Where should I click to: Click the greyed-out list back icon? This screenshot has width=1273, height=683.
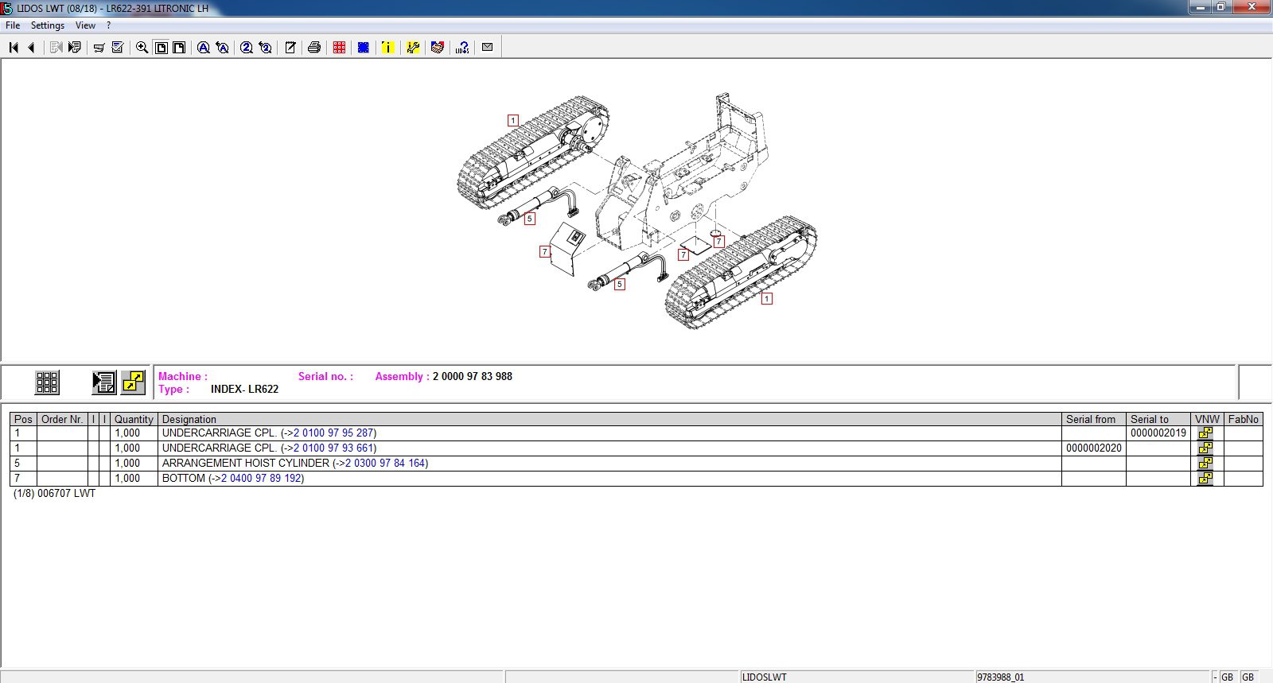point(56,48)
